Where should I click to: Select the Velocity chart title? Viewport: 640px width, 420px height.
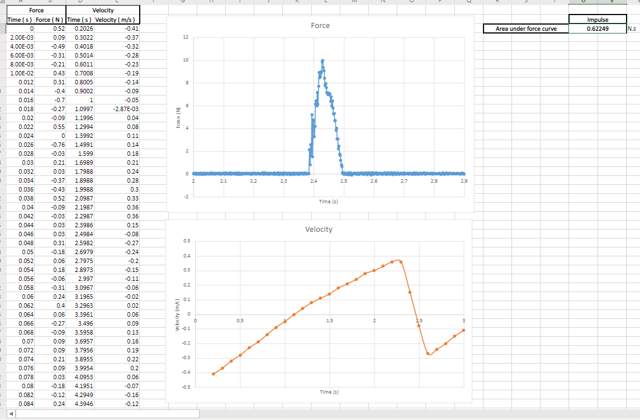pos(320,229)
